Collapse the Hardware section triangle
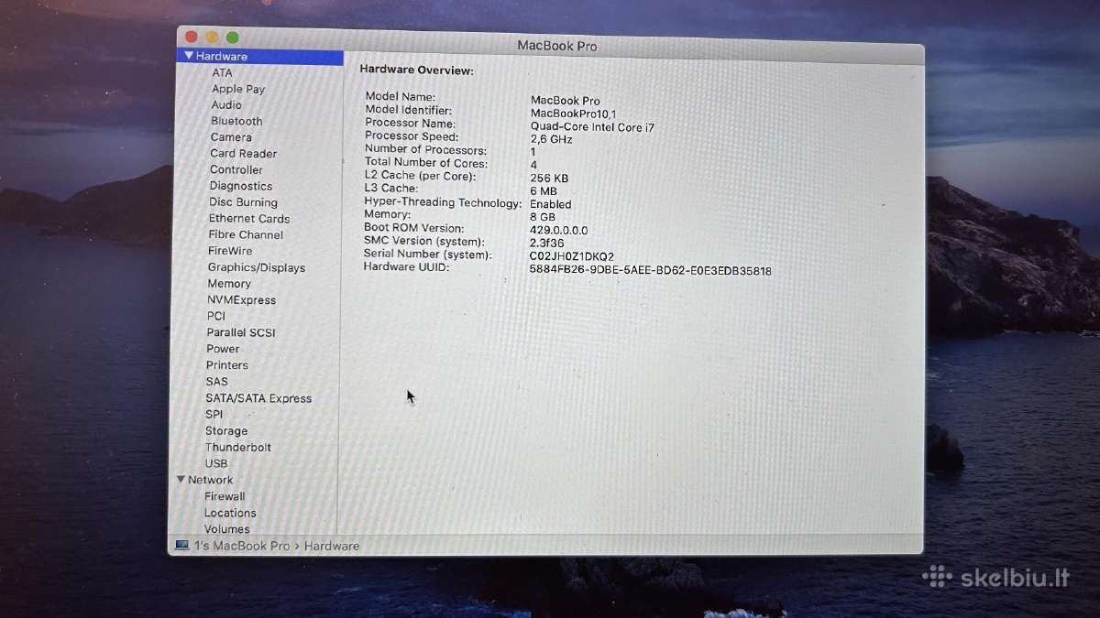The height and width of the screenshot is (618, 1100). click(x=189, y=56)
